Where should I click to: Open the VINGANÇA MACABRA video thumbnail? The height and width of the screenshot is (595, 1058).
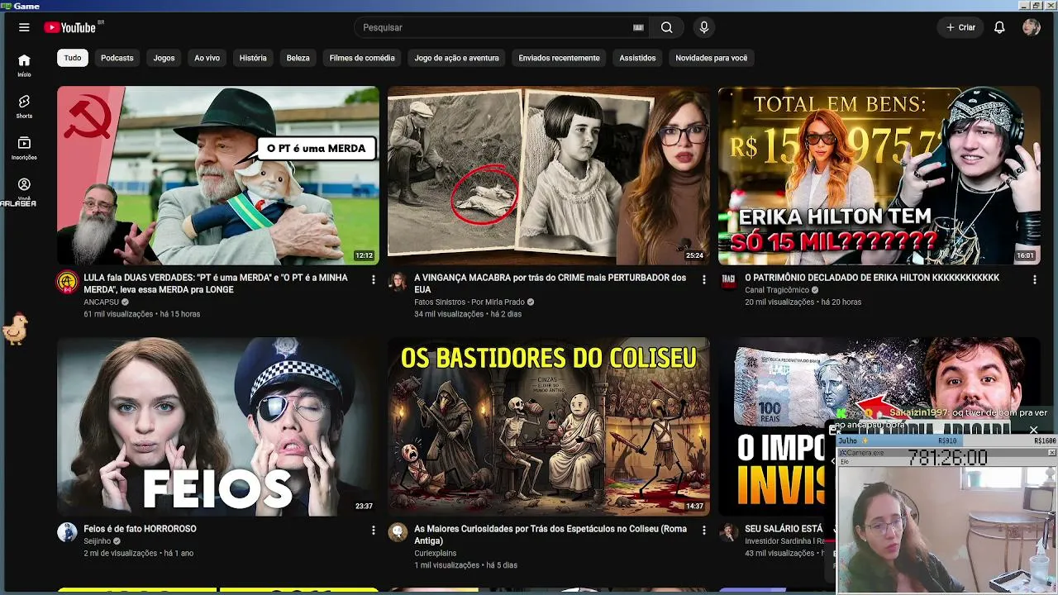(x=549, y=175)
